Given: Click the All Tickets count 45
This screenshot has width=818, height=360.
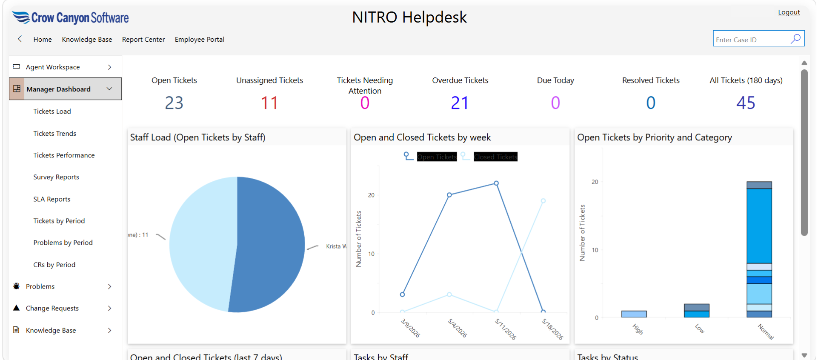Looking at the screenshot, I should 746,103.
